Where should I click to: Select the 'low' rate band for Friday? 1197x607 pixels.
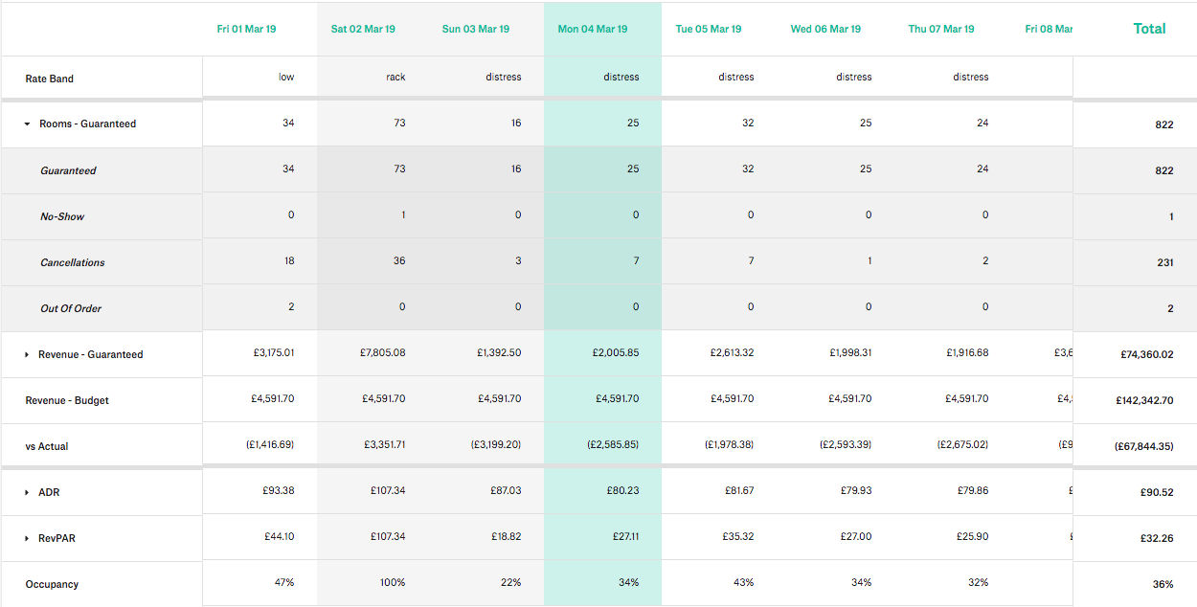tap(286, 78)
